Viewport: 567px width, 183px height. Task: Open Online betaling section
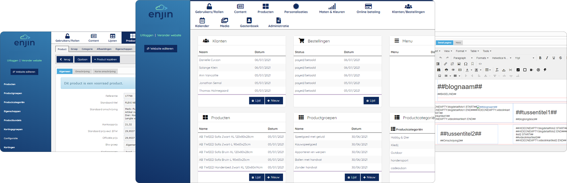pos(368,8)
